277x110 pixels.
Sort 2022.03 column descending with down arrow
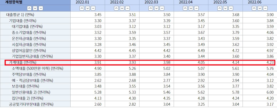tap(156, 8)
